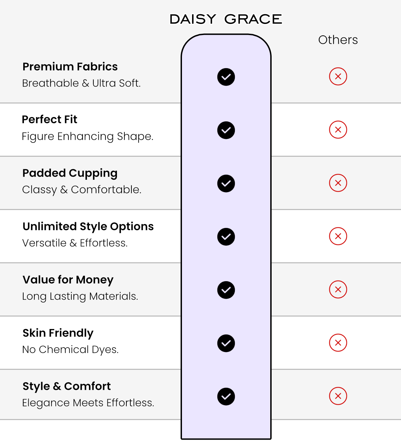Screen dimensions: 401x445
Task: Click the red X beside Perfect Fit
Action: (338, 129)
